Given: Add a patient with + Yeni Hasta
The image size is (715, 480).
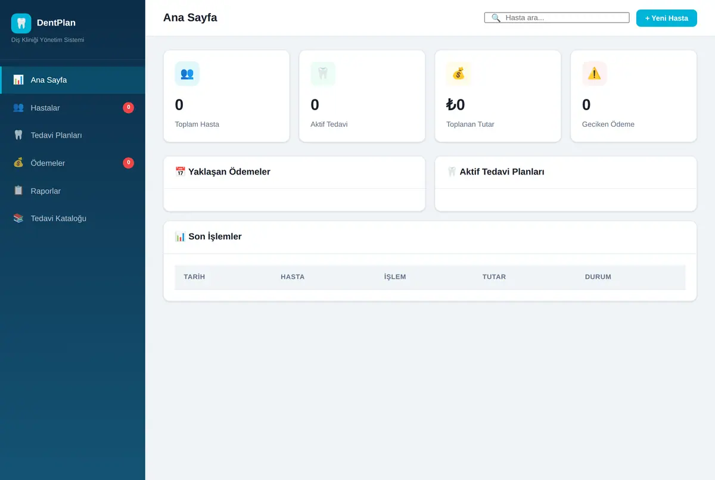Looking at the screenshot, I should click(x=667, y=18).
